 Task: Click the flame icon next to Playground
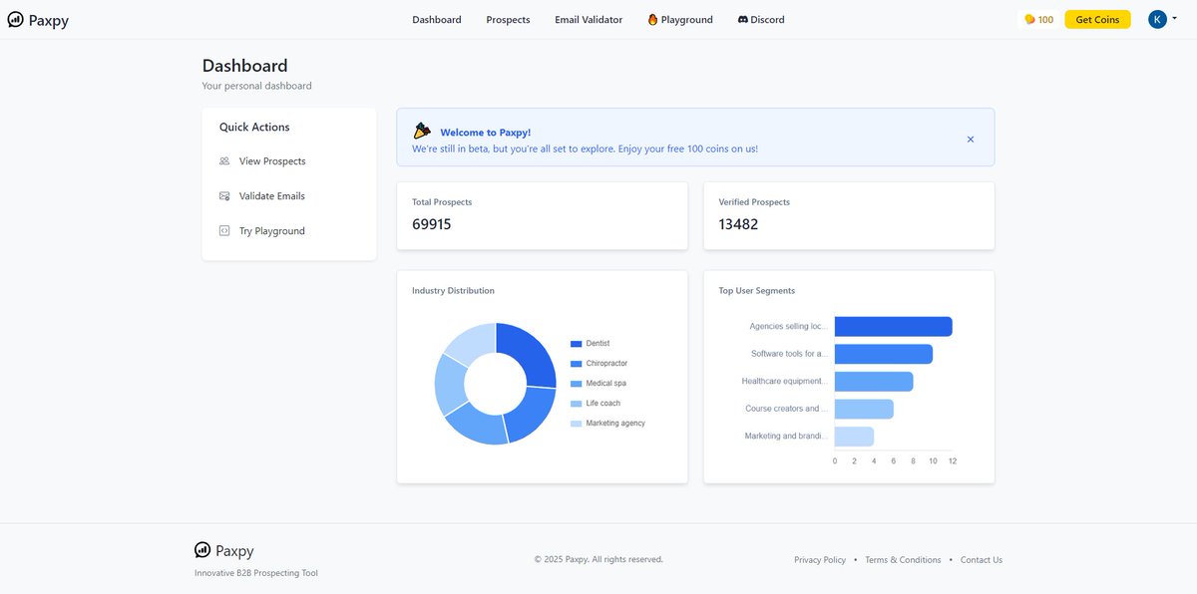(x=652, y=20)
